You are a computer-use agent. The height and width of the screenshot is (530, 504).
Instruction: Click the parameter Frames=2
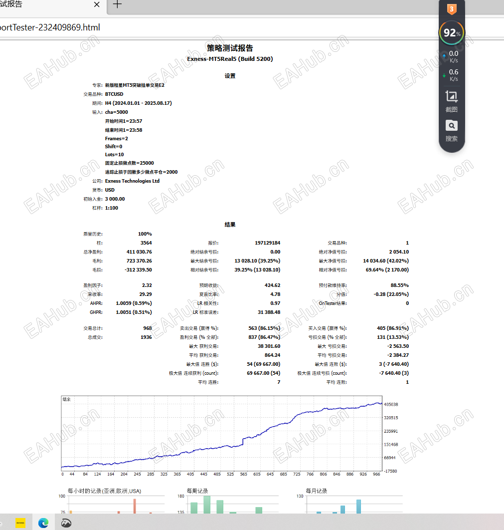click(x=117, y=139)
